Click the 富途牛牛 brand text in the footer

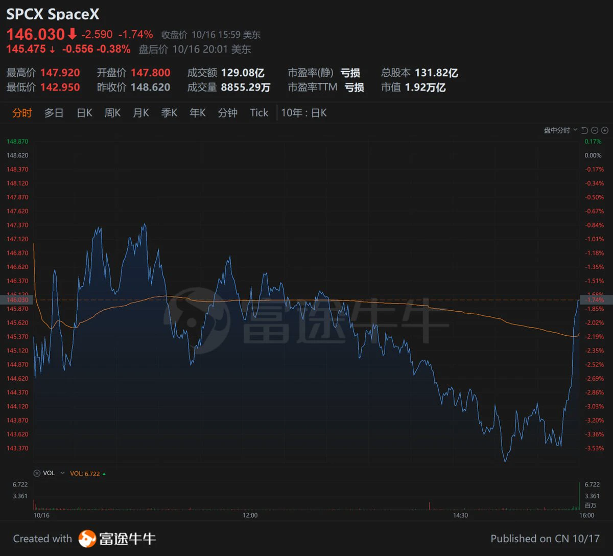coord(127,539)
